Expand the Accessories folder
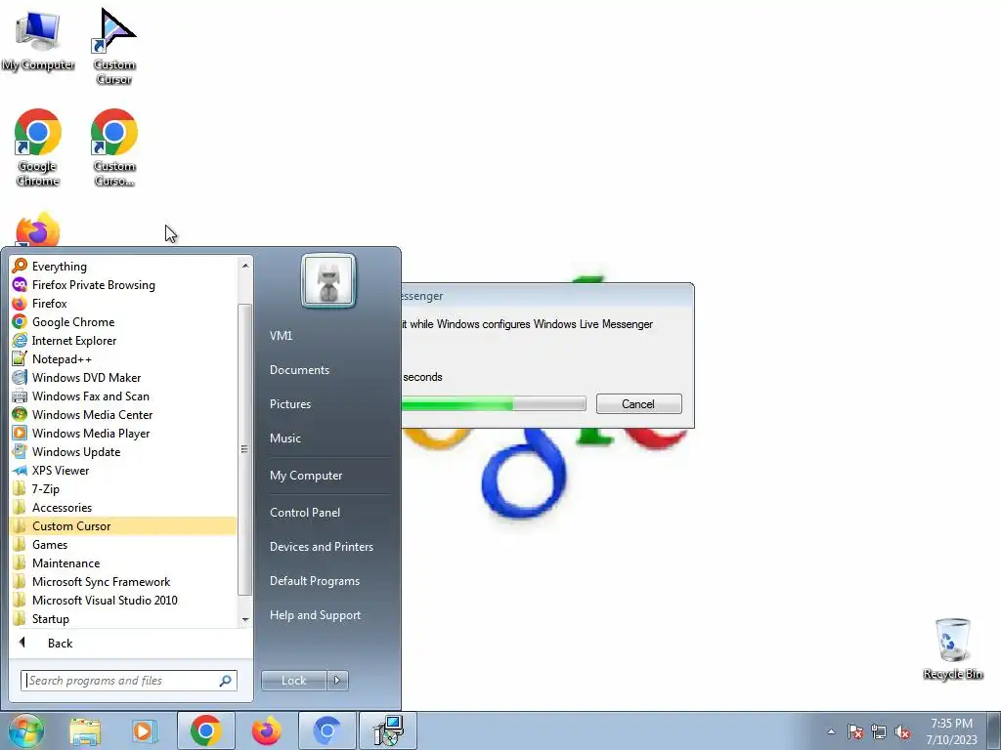1001x750 pixels. [124, 507]
